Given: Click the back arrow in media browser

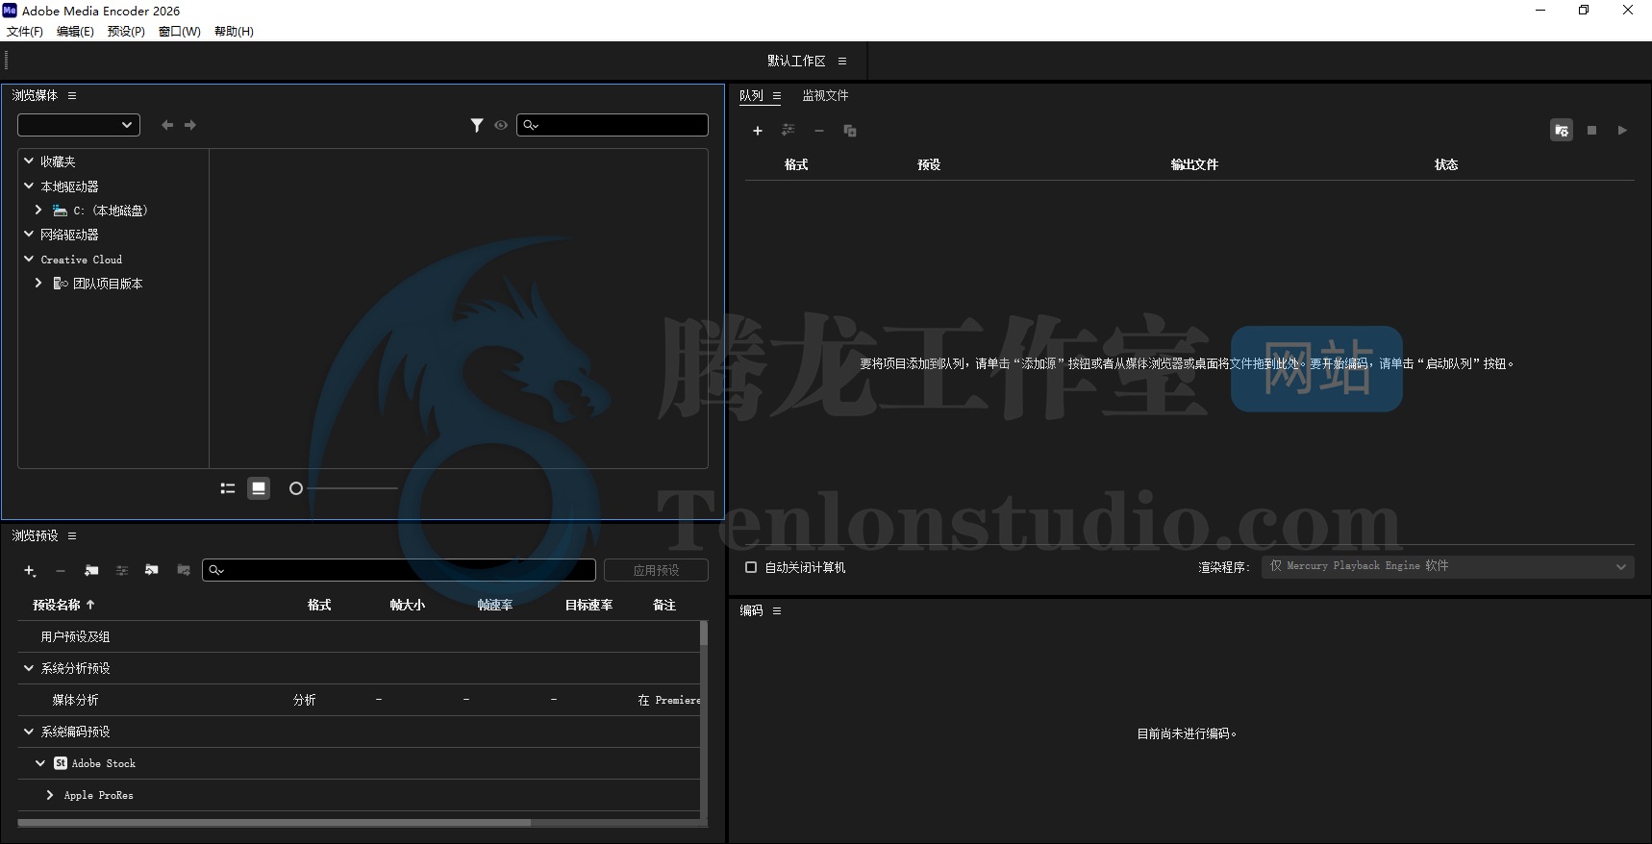Looking at the screenshot, I should 167,125.
